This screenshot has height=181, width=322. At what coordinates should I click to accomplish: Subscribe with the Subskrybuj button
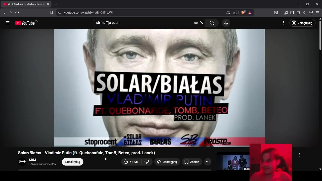pos(72,162)
